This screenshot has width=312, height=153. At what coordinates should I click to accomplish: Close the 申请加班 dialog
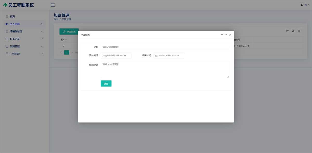230,35
